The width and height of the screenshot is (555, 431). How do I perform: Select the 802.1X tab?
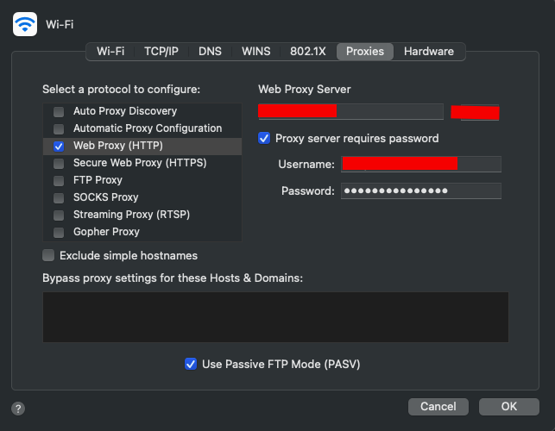308,52
